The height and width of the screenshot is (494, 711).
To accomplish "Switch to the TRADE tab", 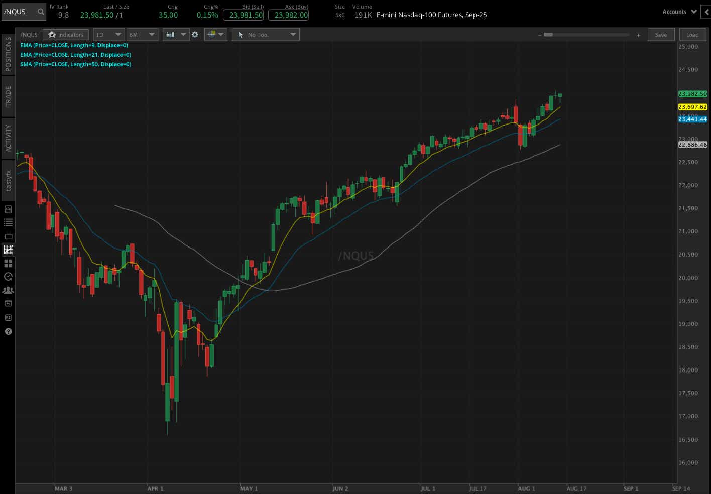I will click(8, 96).
